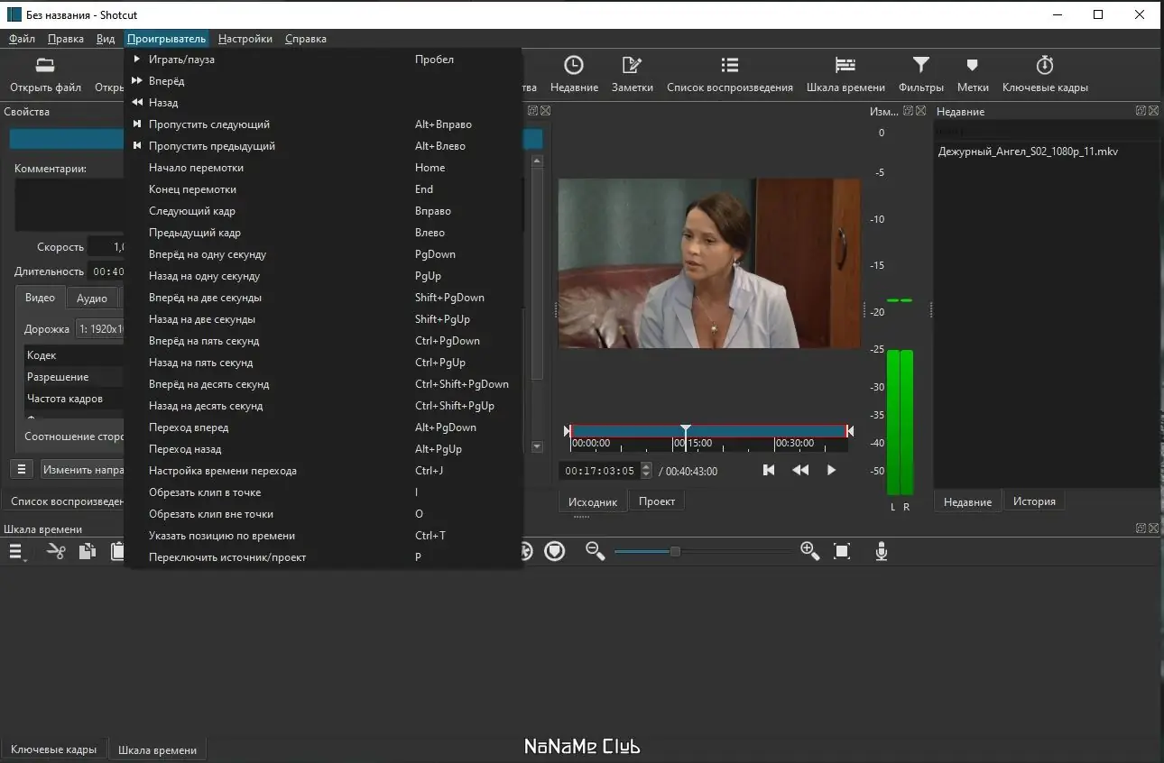Click the Комментарии text box
Screen dimensions: 1164x763
point(69,205)
